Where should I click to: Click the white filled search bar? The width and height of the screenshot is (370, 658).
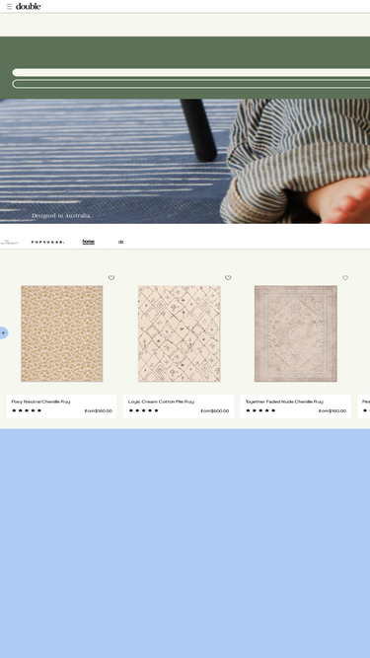coord(191,73)
